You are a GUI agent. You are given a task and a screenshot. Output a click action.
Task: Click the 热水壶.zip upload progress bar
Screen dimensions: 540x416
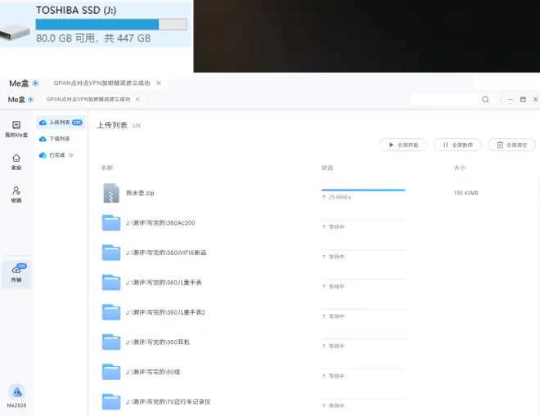(362, 190)
